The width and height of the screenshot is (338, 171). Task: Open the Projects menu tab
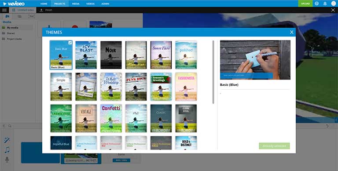coord(60,4)
